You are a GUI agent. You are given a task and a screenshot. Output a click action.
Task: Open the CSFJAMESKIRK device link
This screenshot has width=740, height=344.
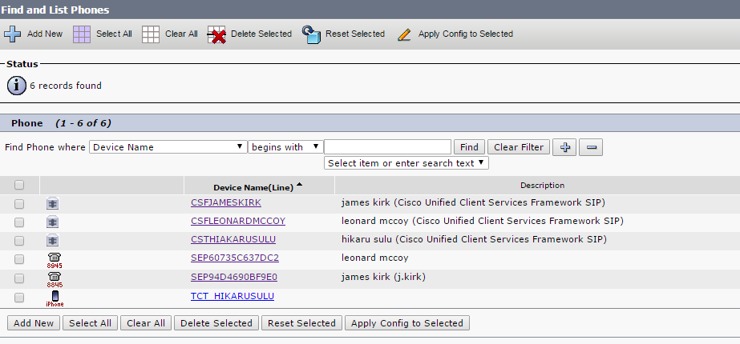click(x=226, y=202)
